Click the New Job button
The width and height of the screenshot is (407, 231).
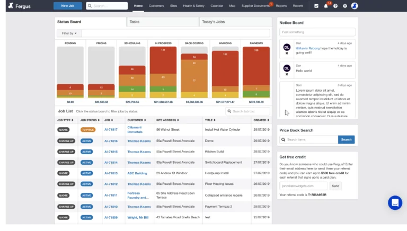[x=68, y=6]
